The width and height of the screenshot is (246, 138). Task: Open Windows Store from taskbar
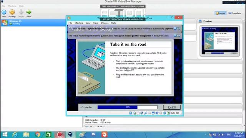(x=48, y=135)
